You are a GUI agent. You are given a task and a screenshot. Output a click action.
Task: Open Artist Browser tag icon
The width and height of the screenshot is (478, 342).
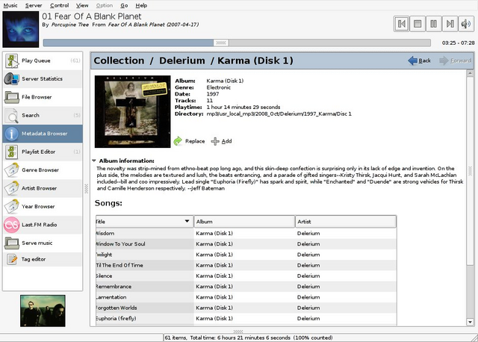coord(12,188)
